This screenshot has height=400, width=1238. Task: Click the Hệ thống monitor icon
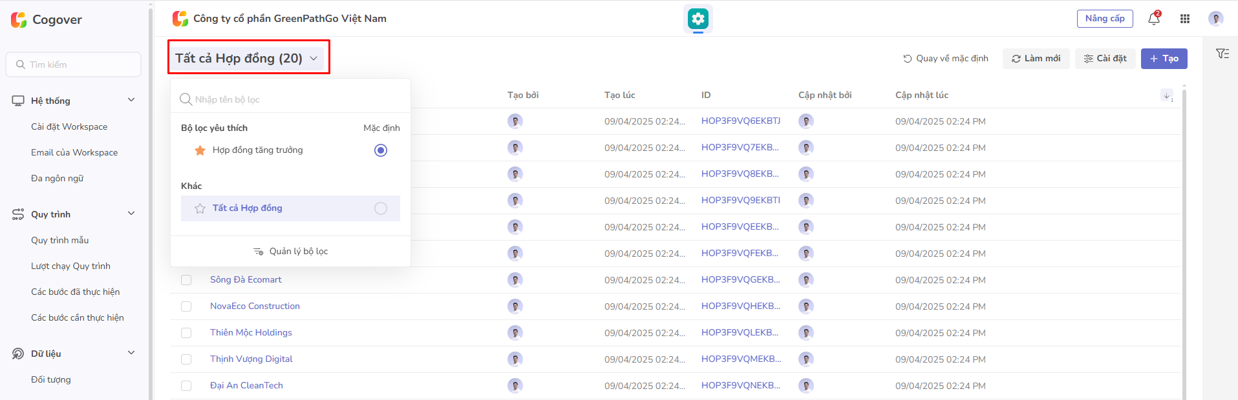pos(18,101)
